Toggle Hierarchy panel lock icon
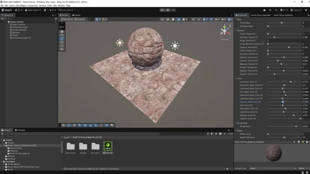This screenshot has width=310, height=174. 53,15
